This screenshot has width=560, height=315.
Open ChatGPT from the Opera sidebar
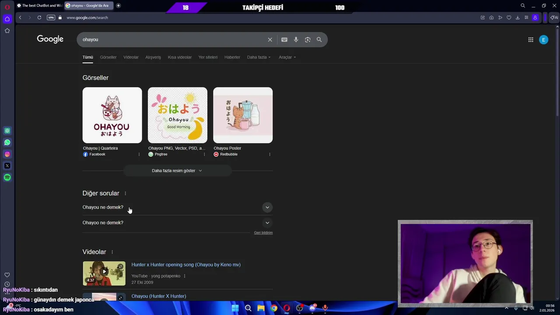[7, 131]
